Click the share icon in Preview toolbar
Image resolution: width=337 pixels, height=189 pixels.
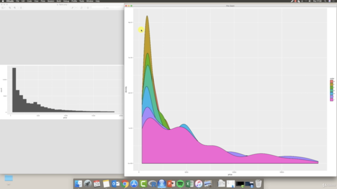click(21, 8)
